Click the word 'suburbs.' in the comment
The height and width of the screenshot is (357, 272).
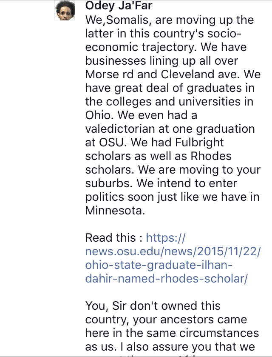point(109,183)
